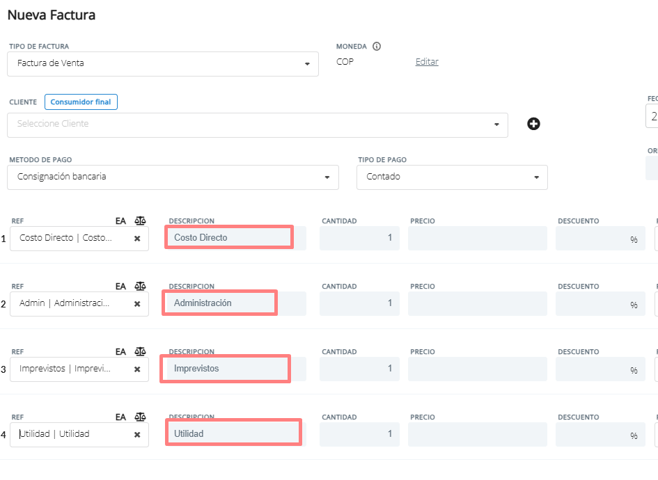Image resolution: width=658 pixels, height=480 pixels.
Task: Click the Costo Directo description field
Action: point(229,237)
